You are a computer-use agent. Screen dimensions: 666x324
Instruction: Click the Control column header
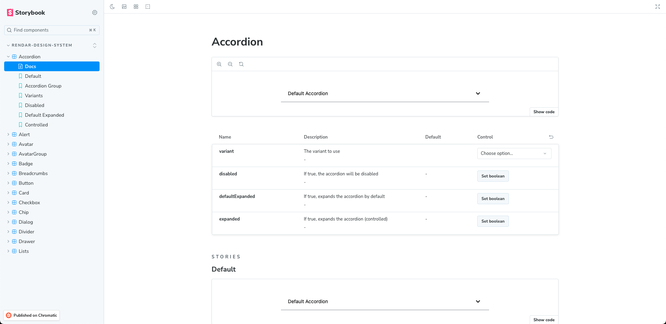point(485,137)
